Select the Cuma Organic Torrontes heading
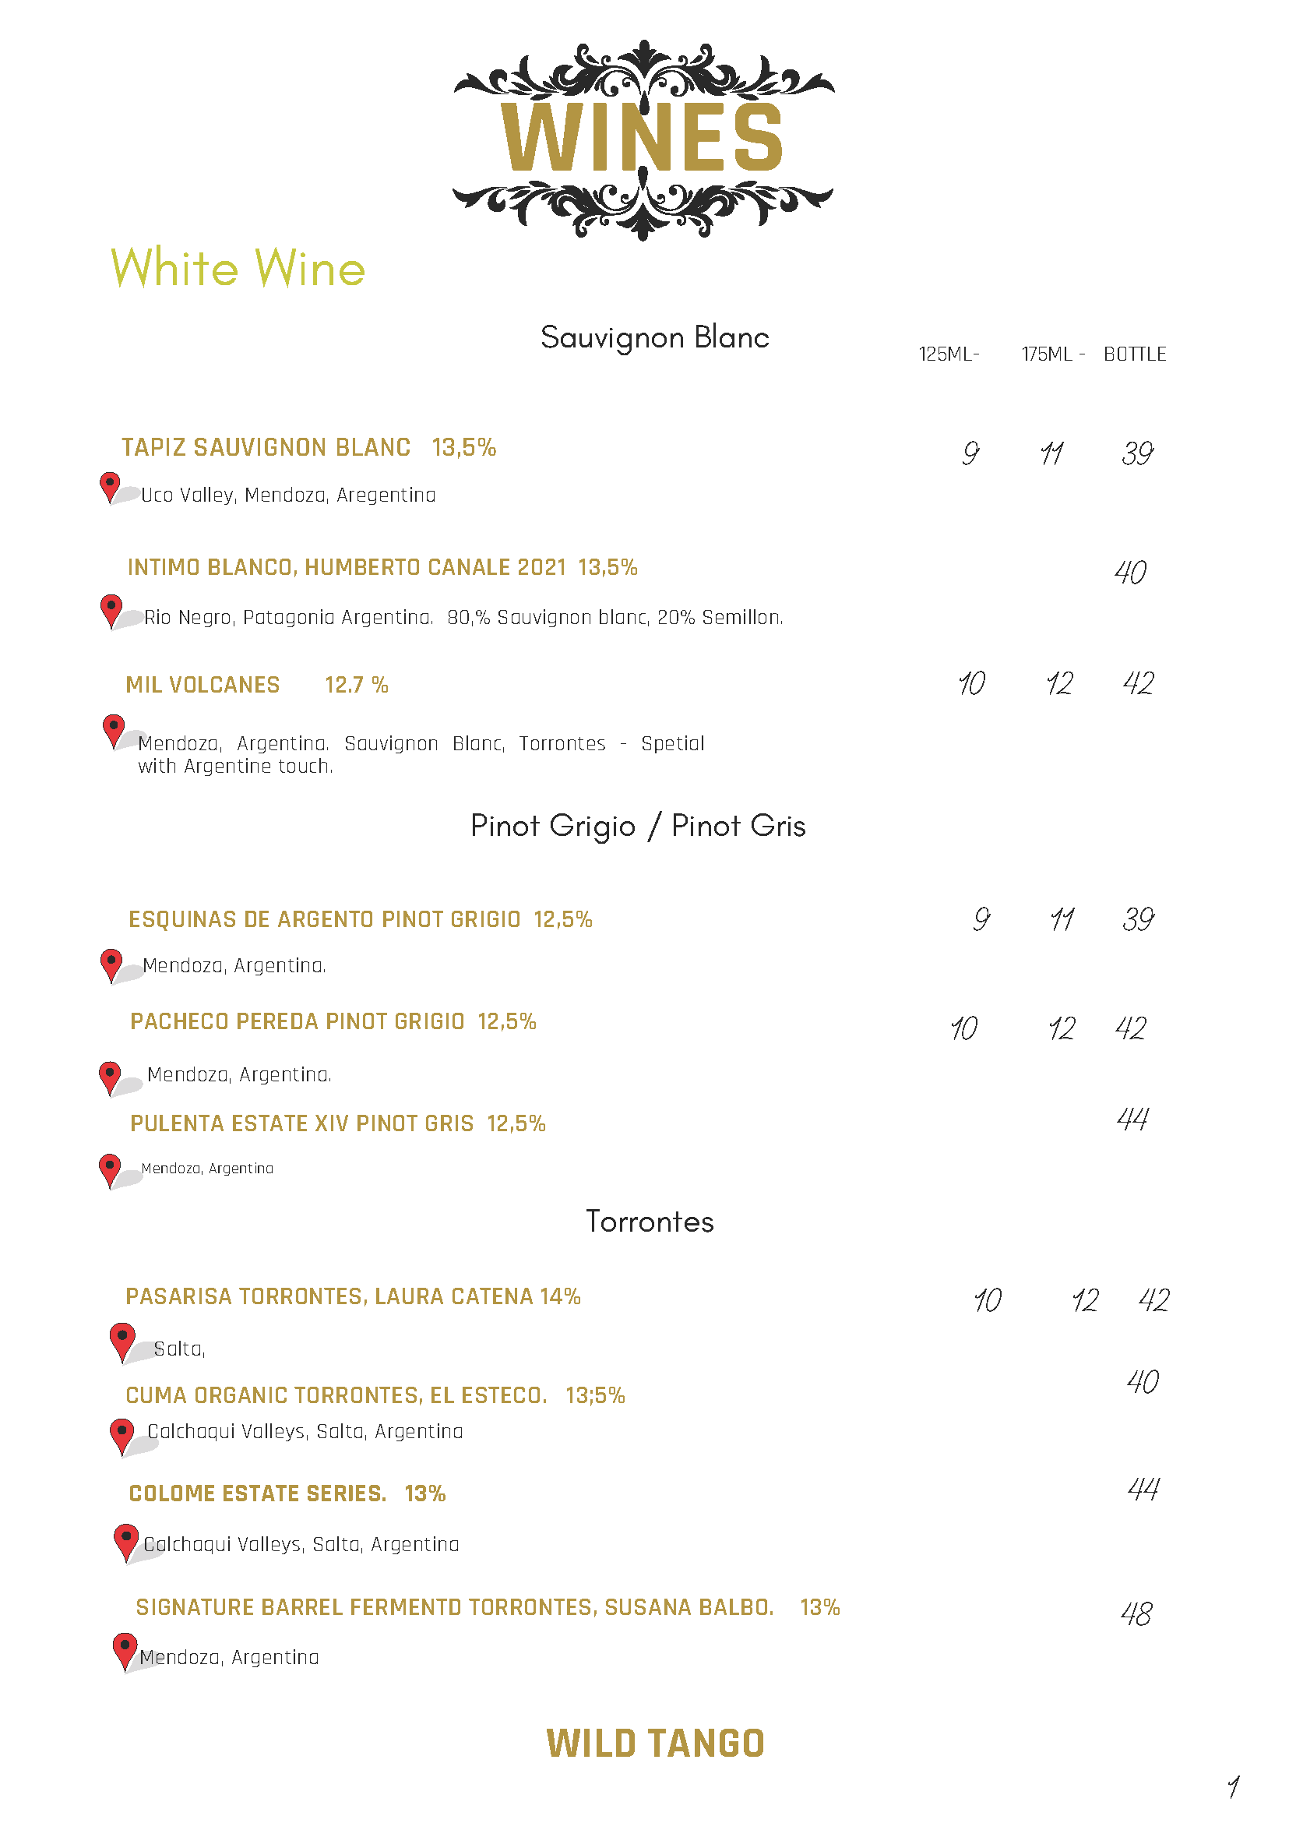1289x1823 pixels. [x=375, y=1395]
